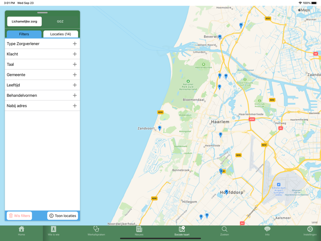Expand the Klacht filter
The width and height of the screenshot is (321, 241).
click(42, 54)
